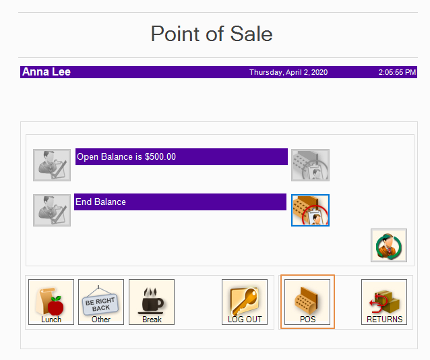Click the Anna Lee user name

[47, 72]
